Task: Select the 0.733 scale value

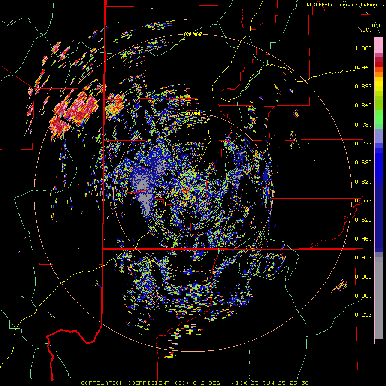Action: point(363,144)
